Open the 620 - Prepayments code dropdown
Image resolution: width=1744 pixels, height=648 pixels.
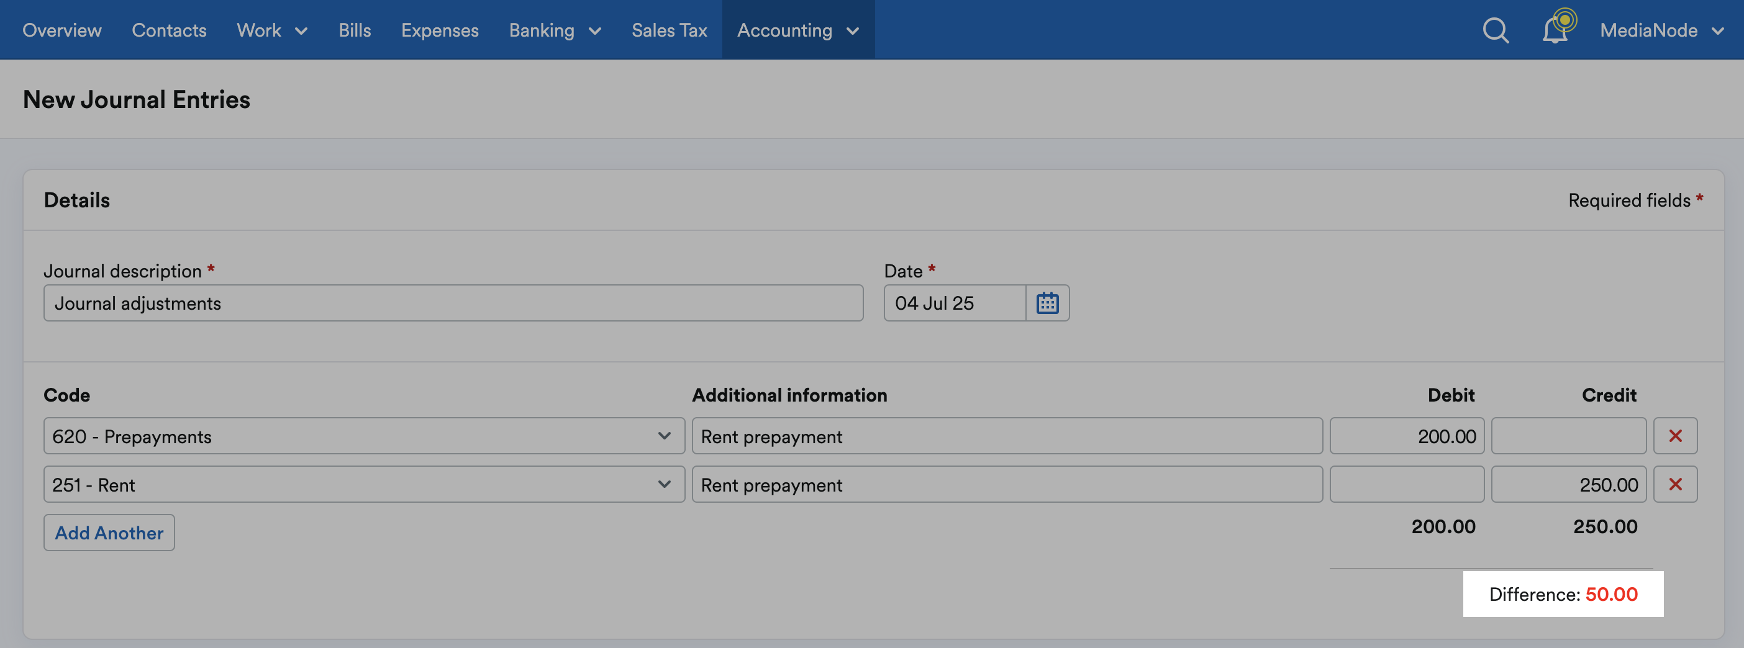coord(364,436)
